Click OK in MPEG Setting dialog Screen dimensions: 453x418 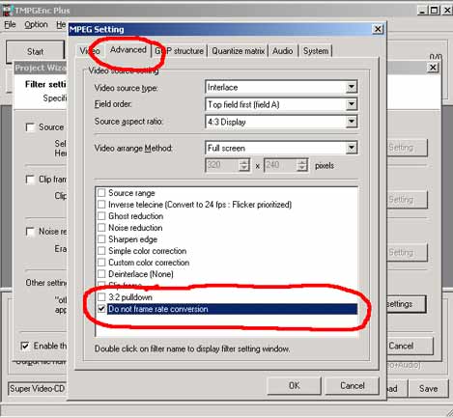point(294,385)
